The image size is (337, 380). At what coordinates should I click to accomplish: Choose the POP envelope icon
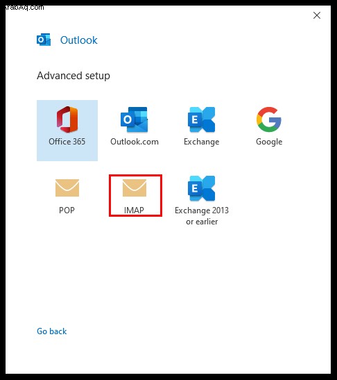tap(67, 188)
